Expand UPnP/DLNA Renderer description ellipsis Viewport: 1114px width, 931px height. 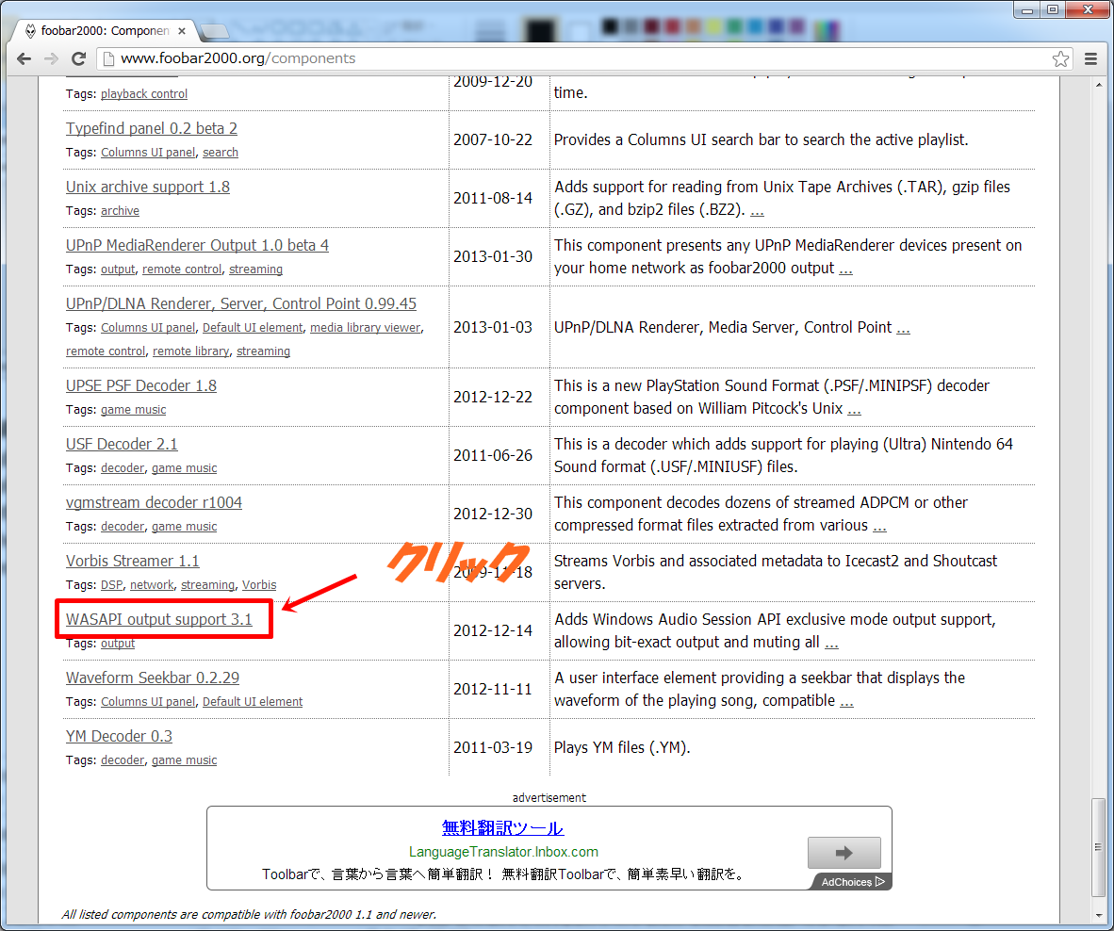(x=903, y=329)
